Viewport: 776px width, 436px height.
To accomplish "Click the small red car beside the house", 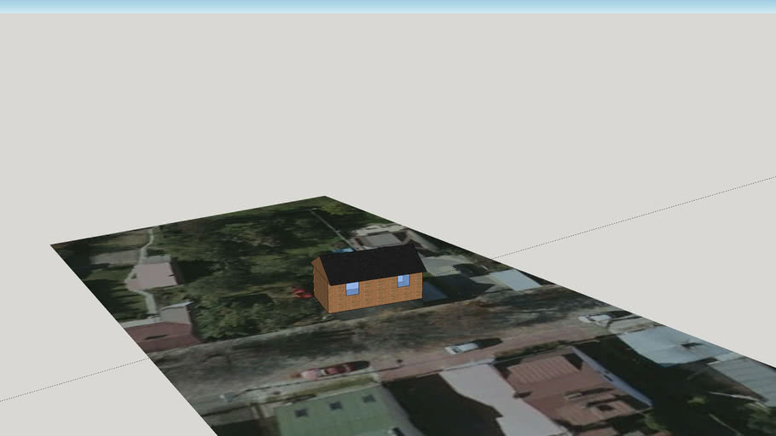I will pyautogui.click(x=301, y=294).
